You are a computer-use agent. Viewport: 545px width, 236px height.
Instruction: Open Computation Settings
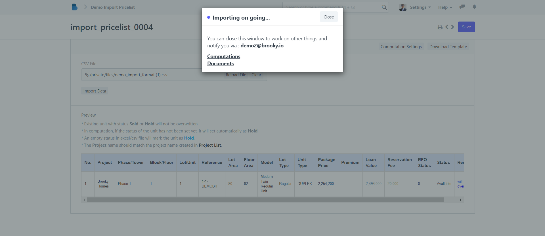[x=401, y=47]
